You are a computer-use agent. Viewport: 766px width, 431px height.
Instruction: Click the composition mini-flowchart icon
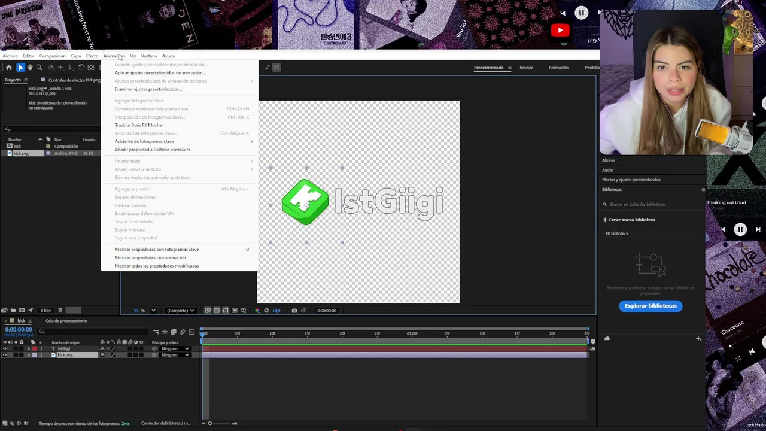tap(156, 332)
